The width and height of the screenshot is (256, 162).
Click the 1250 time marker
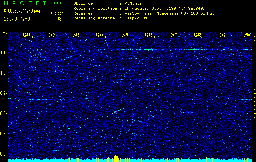[x=246, y=35]
